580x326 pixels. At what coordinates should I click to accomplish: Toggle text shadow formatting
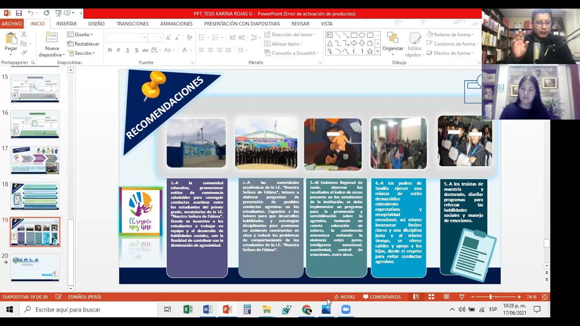pyautogui.click(x=137, y=50)
